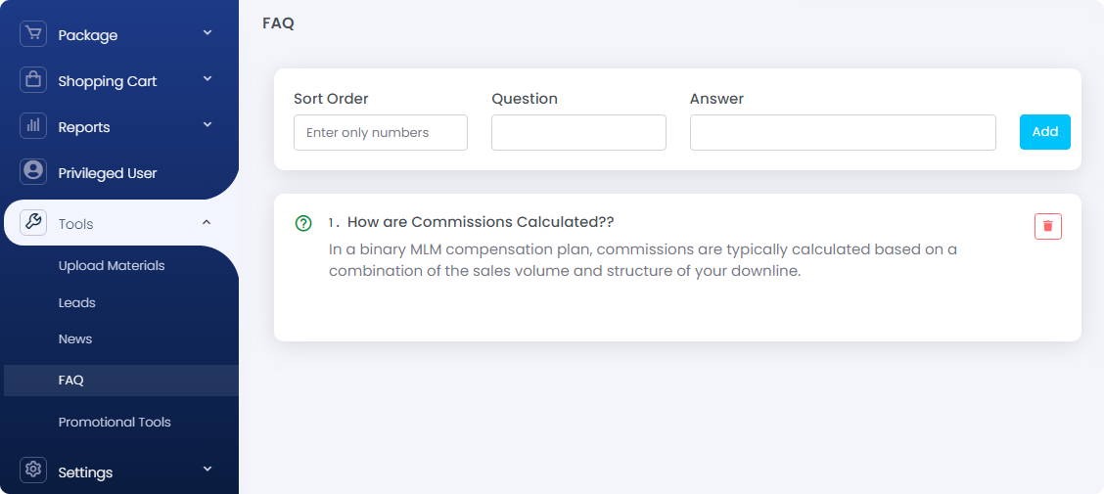Click the Settings gear icon
1104x494 pixels.
(33, 471)
